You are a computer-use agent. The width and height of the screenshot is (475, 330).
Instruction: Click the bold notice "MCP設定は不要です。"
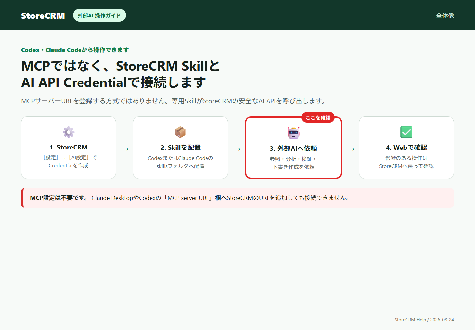59,198
